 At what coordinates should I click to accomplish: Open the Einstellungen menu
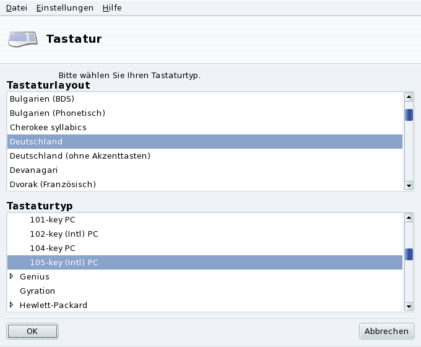coord(64,7)
